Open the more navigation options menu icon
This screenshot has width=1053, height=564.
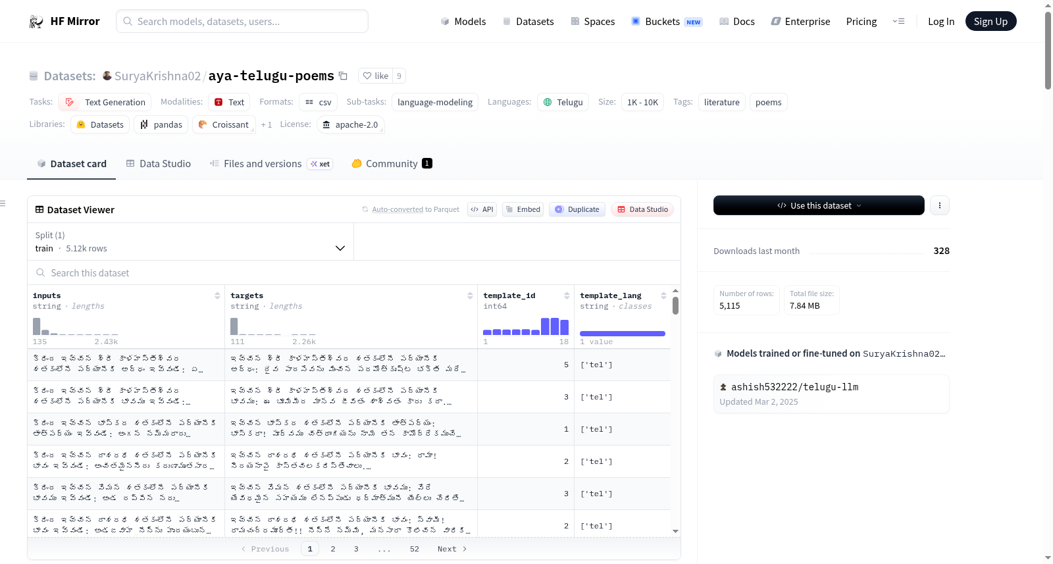(x=898, y=22)
